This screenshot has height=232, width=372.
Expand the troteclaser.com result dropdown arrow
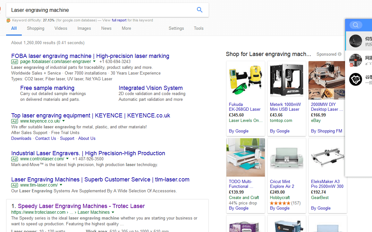point(113,212)
